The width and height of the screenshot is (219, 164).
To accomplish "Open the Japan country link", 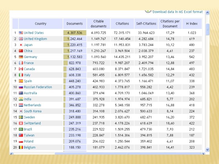I will click(x=28, y=45).
